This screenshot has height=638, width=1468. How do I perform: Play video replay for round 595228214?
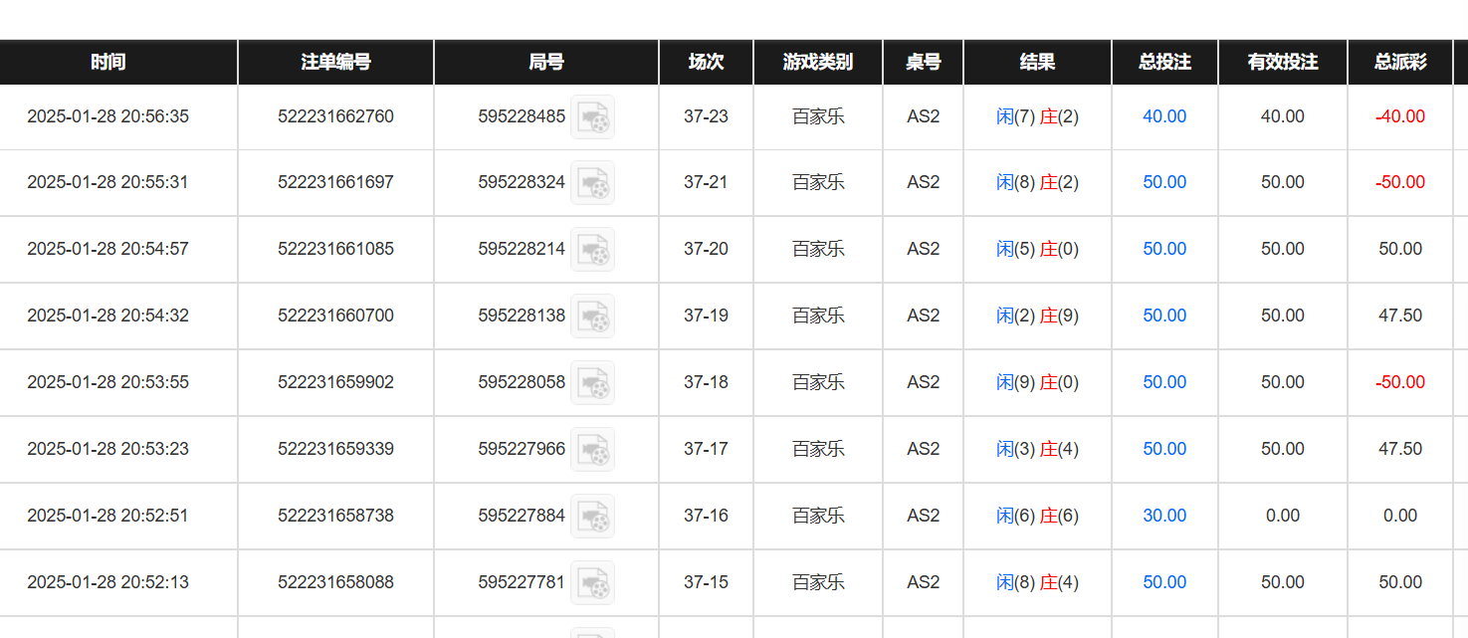coord(592,250)
